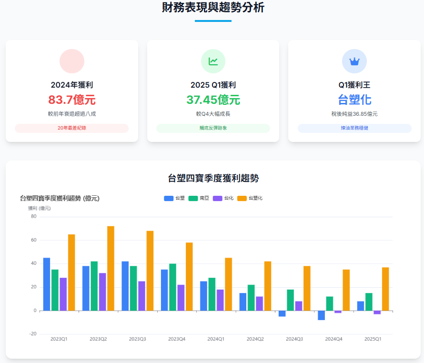Click the 獲利 (億元) y-axis title
The image size is (424, 363).
[40, 208]
